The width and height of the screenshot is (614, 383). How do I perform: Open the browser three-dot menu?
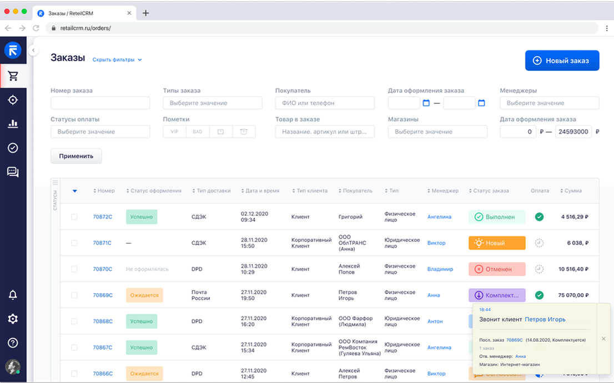click(x=607, y=28)
